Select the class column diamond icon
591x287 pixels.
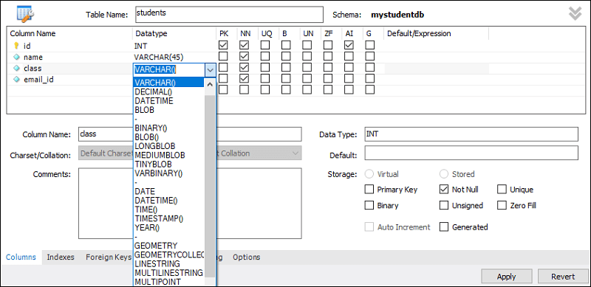click(16, 69)
